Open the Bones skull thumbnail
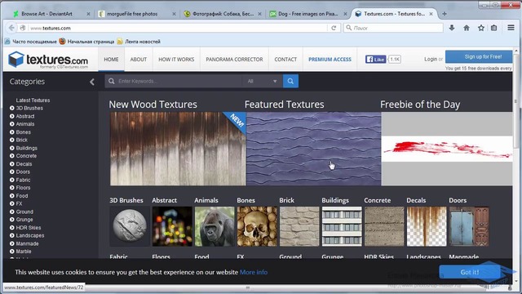 click(x=257, y=226)
